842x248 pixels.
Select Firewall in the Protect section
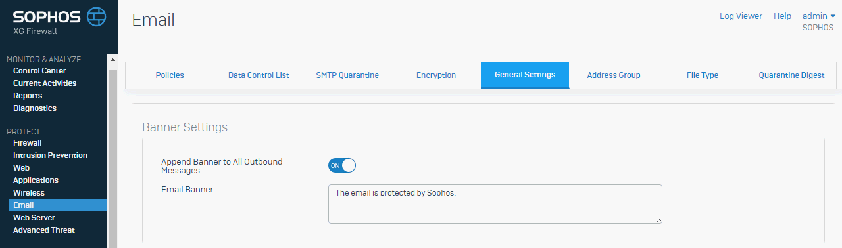[x=28, y=143]
